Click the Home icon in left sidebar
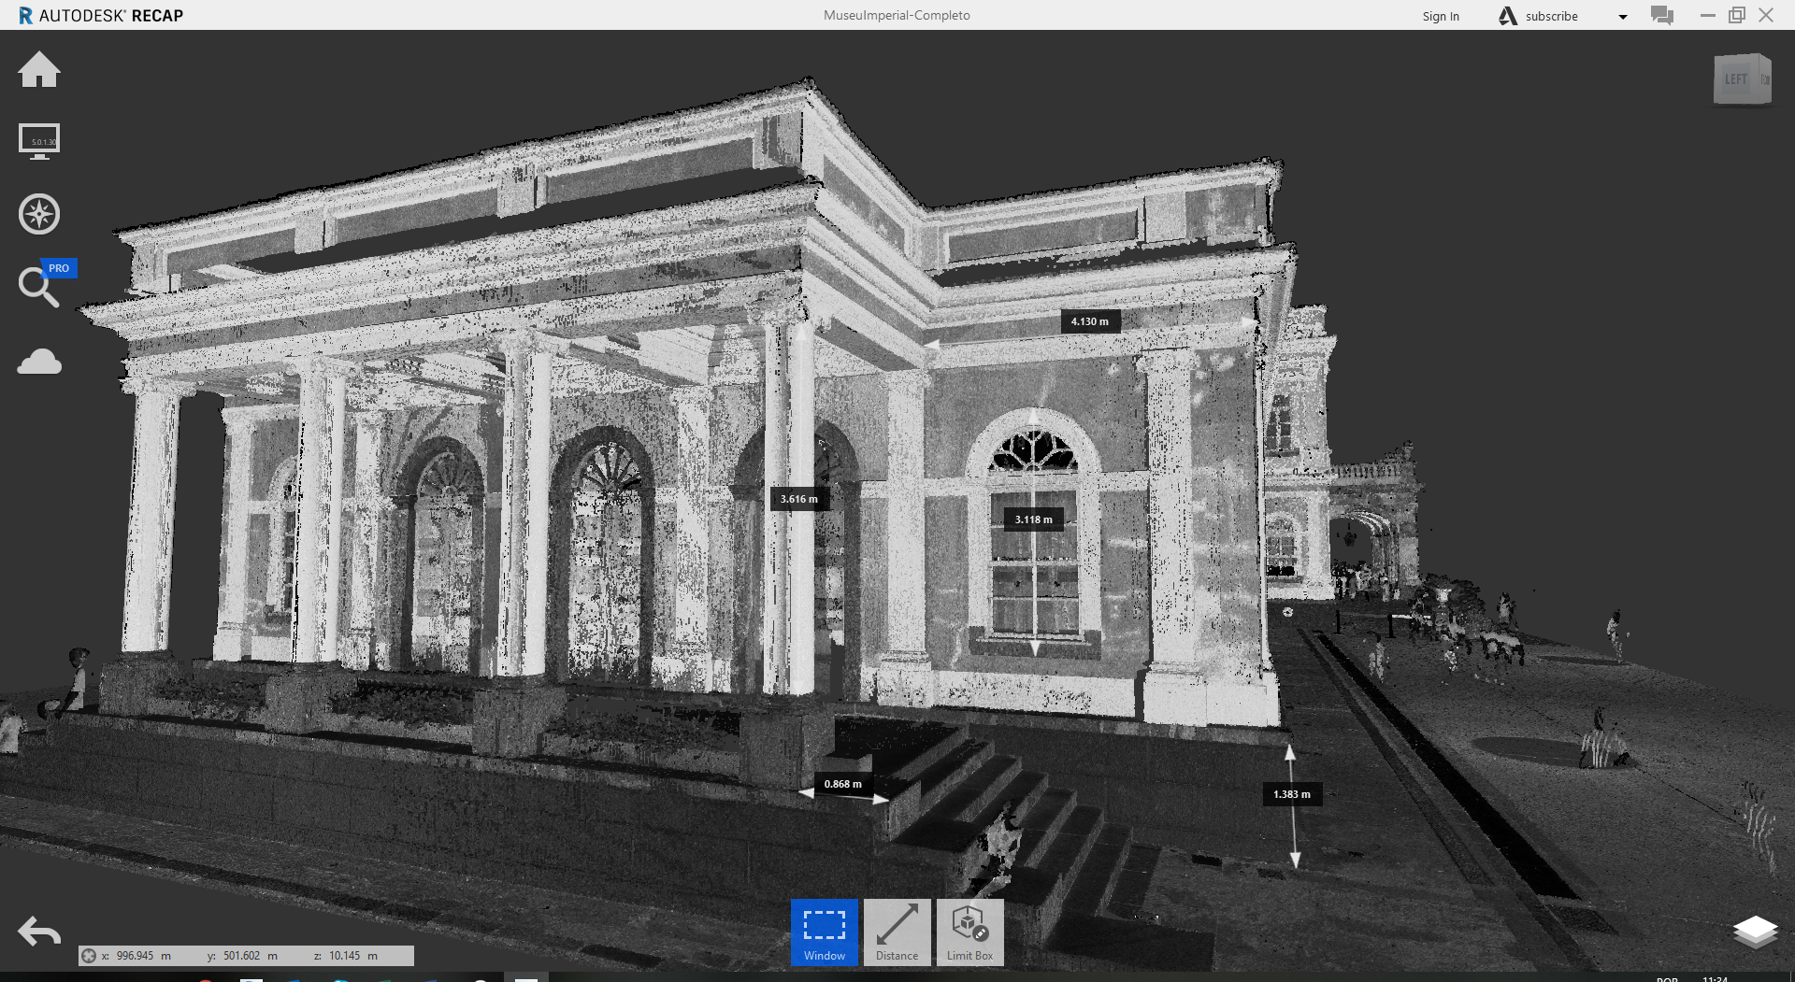Viewport: 1795px width, 982px height. coord(39,70)
